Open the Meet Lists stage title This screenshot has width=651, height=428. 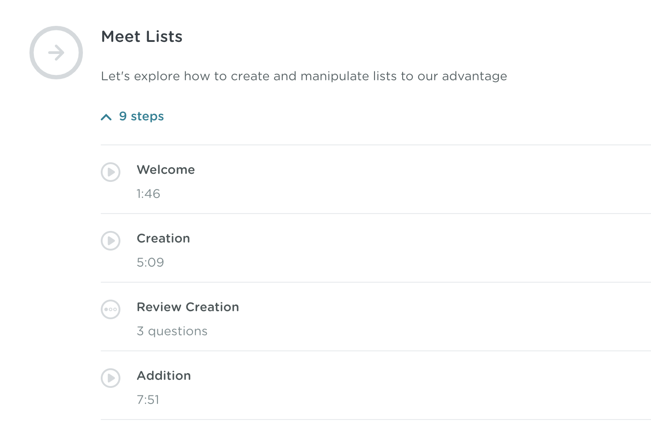(x=142, y=37)
